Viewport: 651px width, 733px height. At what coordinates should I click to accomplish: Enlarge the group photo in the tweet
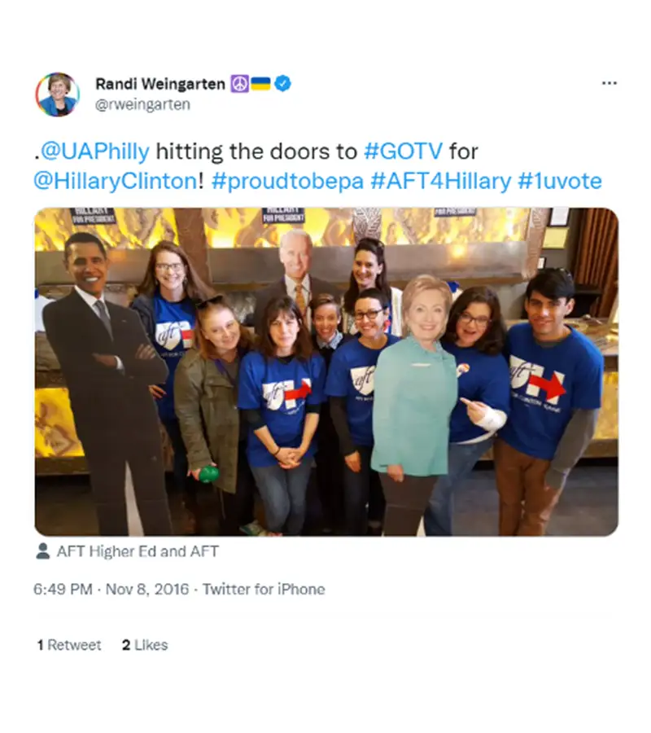tap(326, 371)
